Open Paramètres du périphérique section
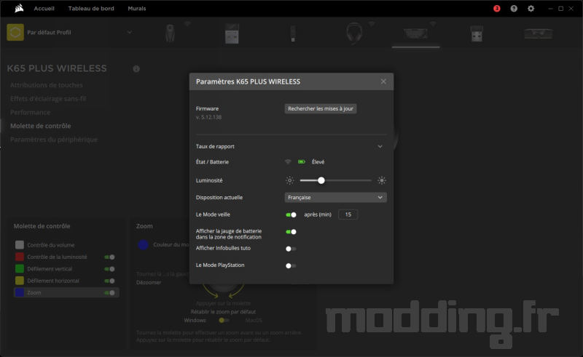This screenshot has width=583, height=357. 53,140
